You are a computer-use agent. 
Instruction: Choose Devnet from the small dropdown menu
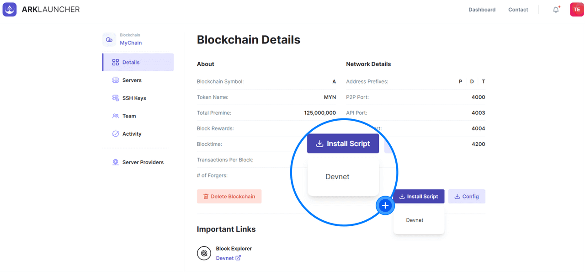pos(415,220)
